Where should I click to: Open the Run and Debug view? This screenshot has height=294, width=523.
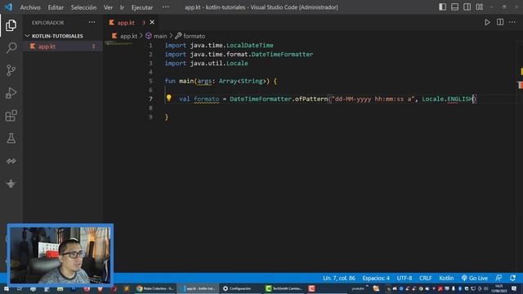tap(11, 93)
